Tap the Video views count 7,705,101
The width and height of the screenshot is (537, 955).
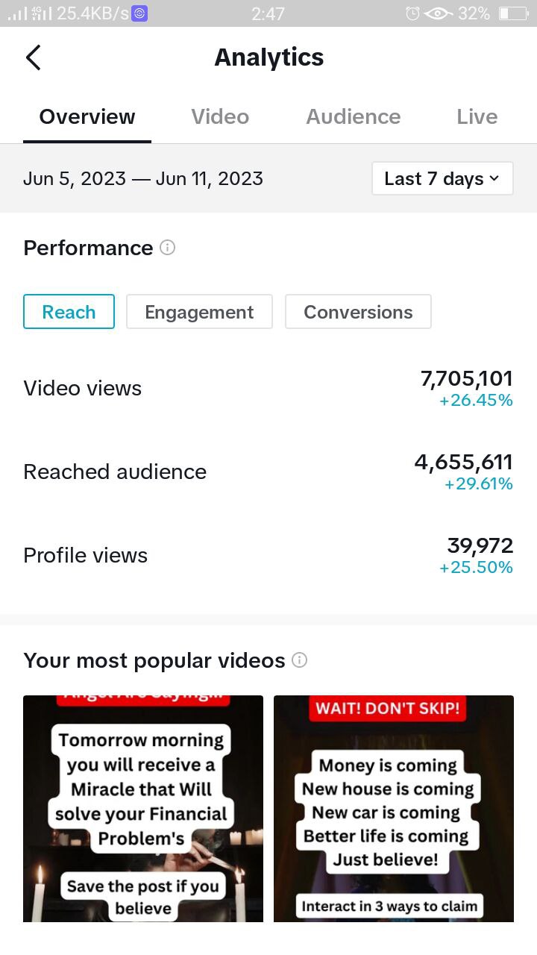click(x=467, y=379)
